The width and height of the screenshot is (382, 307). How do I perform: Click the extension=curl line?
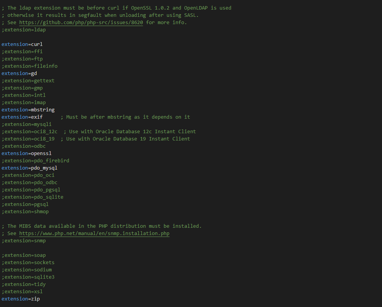tap(22, 44)
